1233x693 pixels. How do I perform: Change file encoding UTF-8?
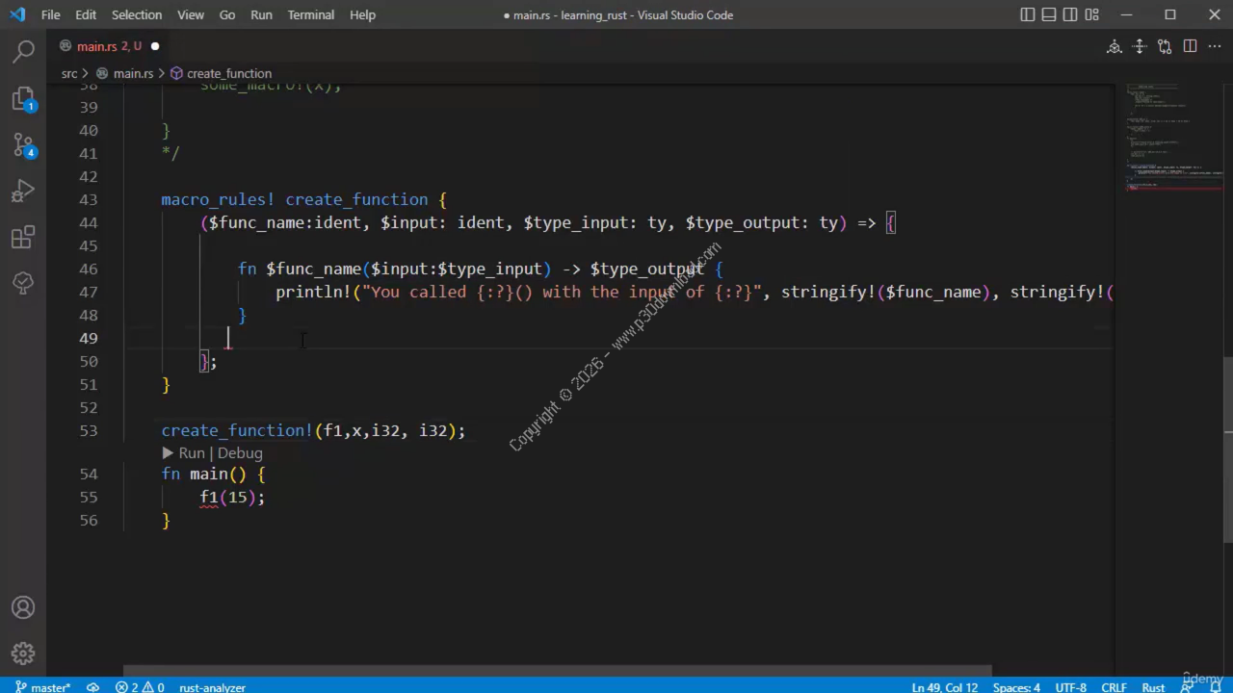[1070, 687]
